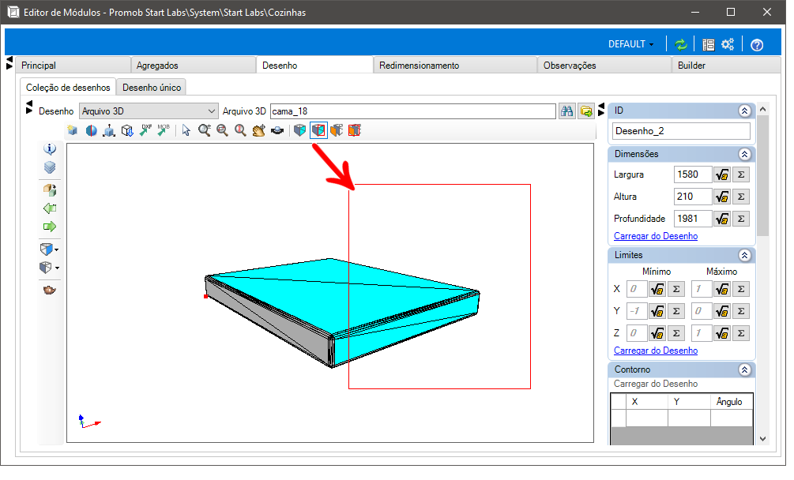Click the green left arrow icon
The height and width of the screenshot is (480, 794).
(50, 208)
